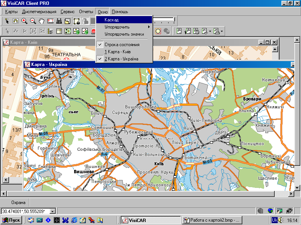Choose Каскад in the Окно menu
The width and height of the screenshot is (301, 225).
(x=124, y=20)
